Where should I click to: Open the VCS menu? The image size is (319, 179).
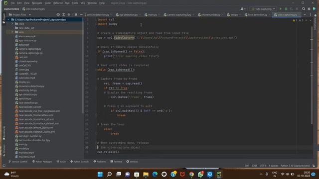83,3
